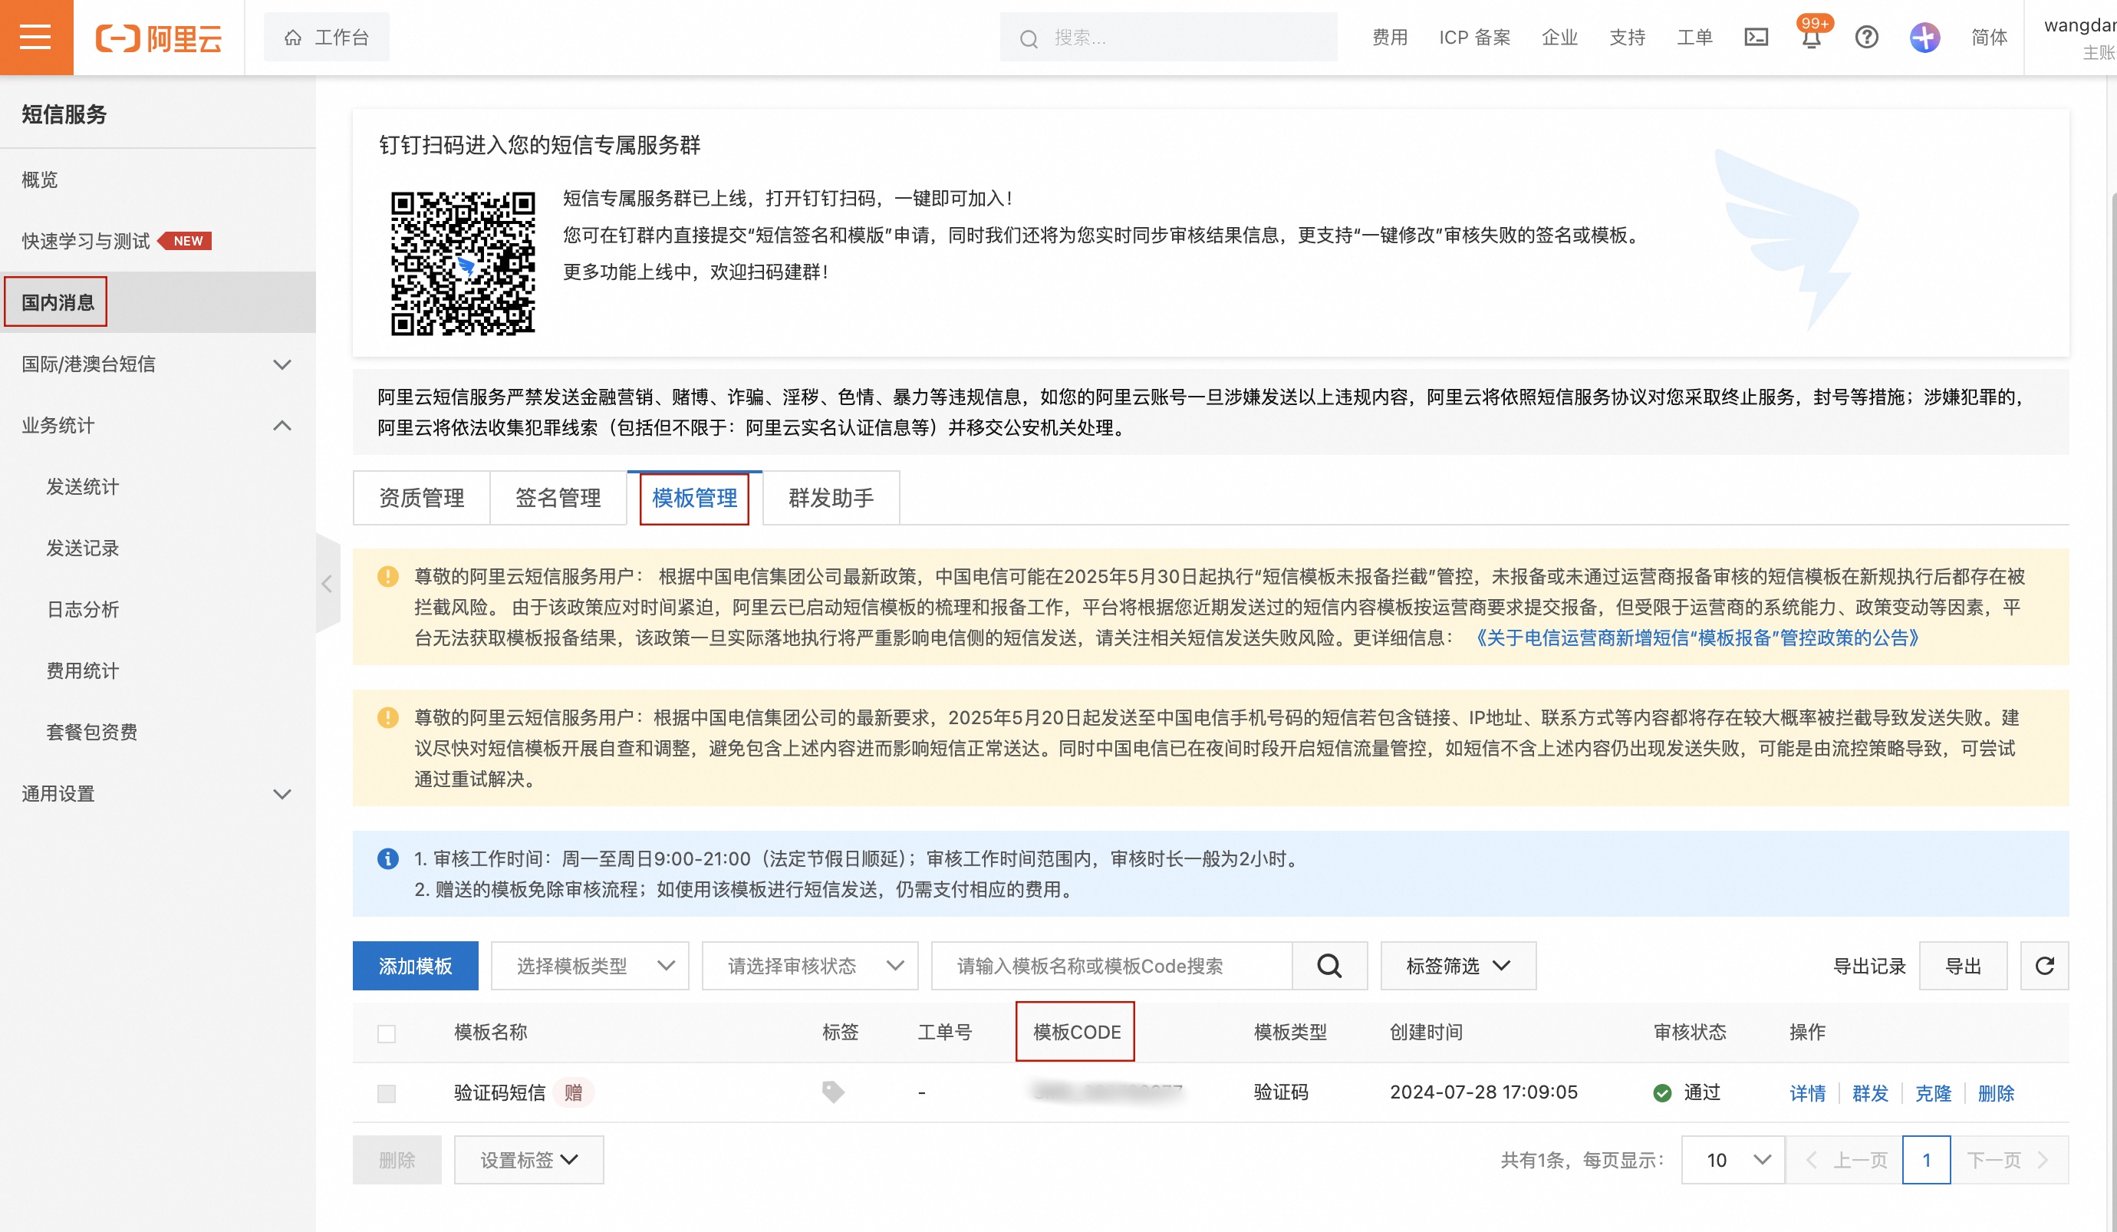Click 导出 button

1964,966
